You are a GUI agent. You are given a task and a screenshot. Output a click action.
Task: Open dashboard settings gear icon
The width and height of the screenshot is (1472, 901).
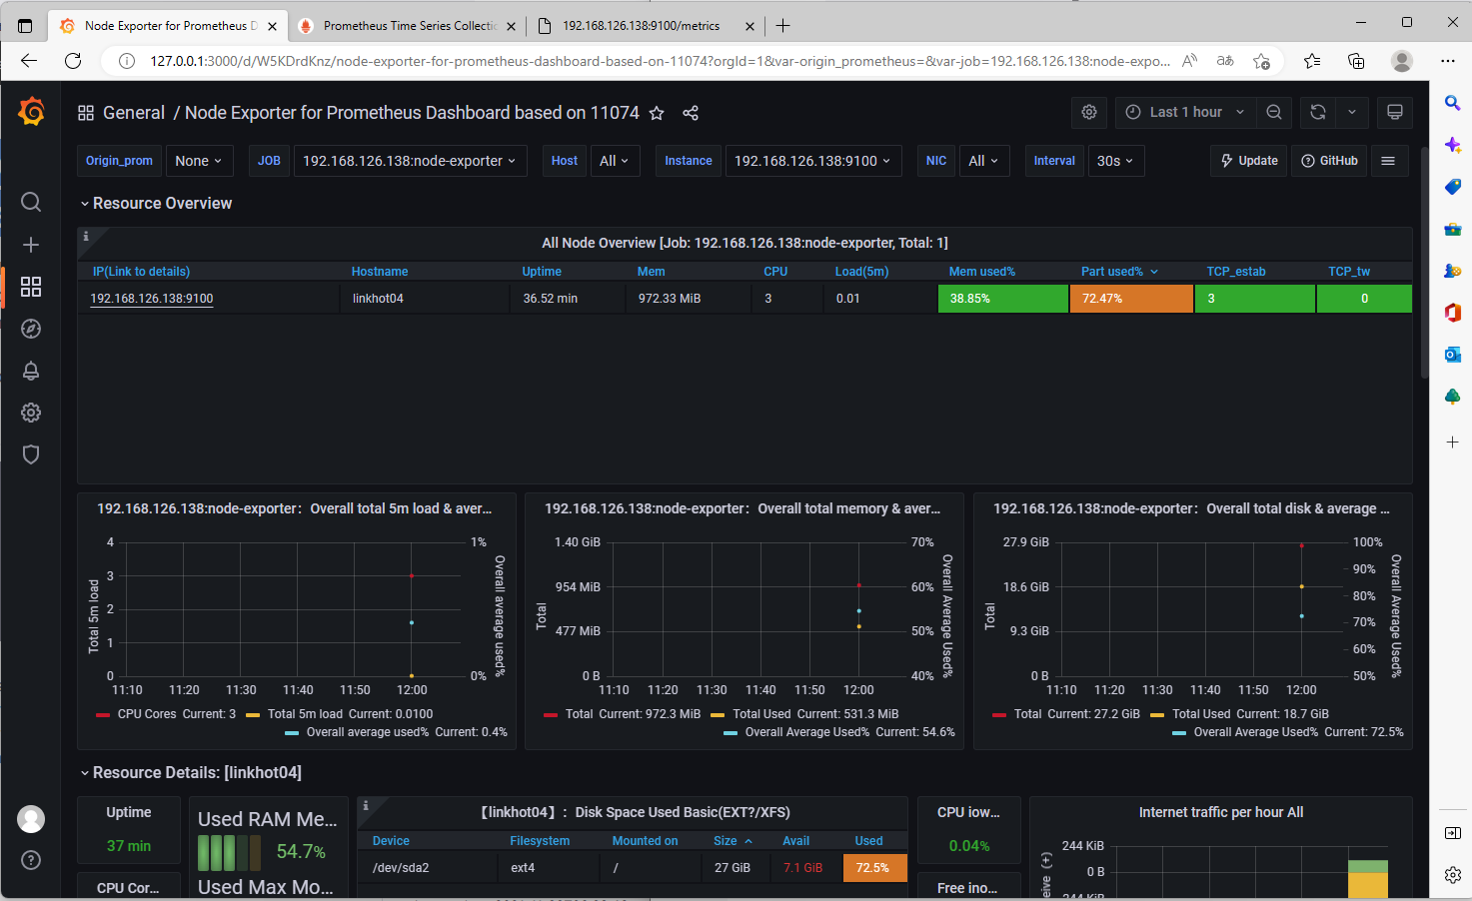[x=1089, y=113]
